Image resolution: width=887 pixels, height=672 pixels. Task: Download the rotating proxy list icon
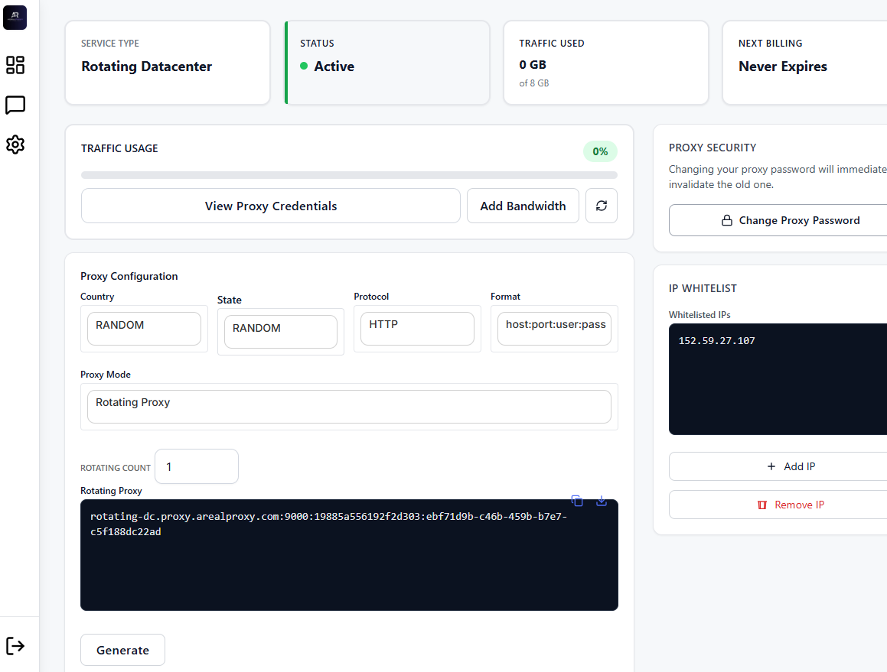click(x=602, y=501)
